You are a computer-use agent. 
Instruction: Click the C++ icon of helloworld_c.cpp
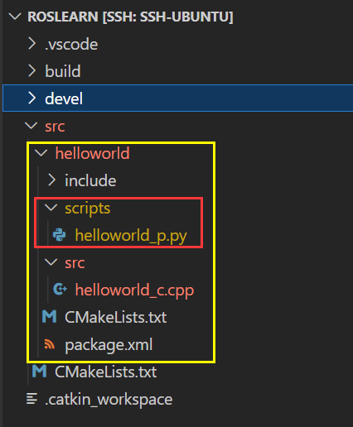60,290
